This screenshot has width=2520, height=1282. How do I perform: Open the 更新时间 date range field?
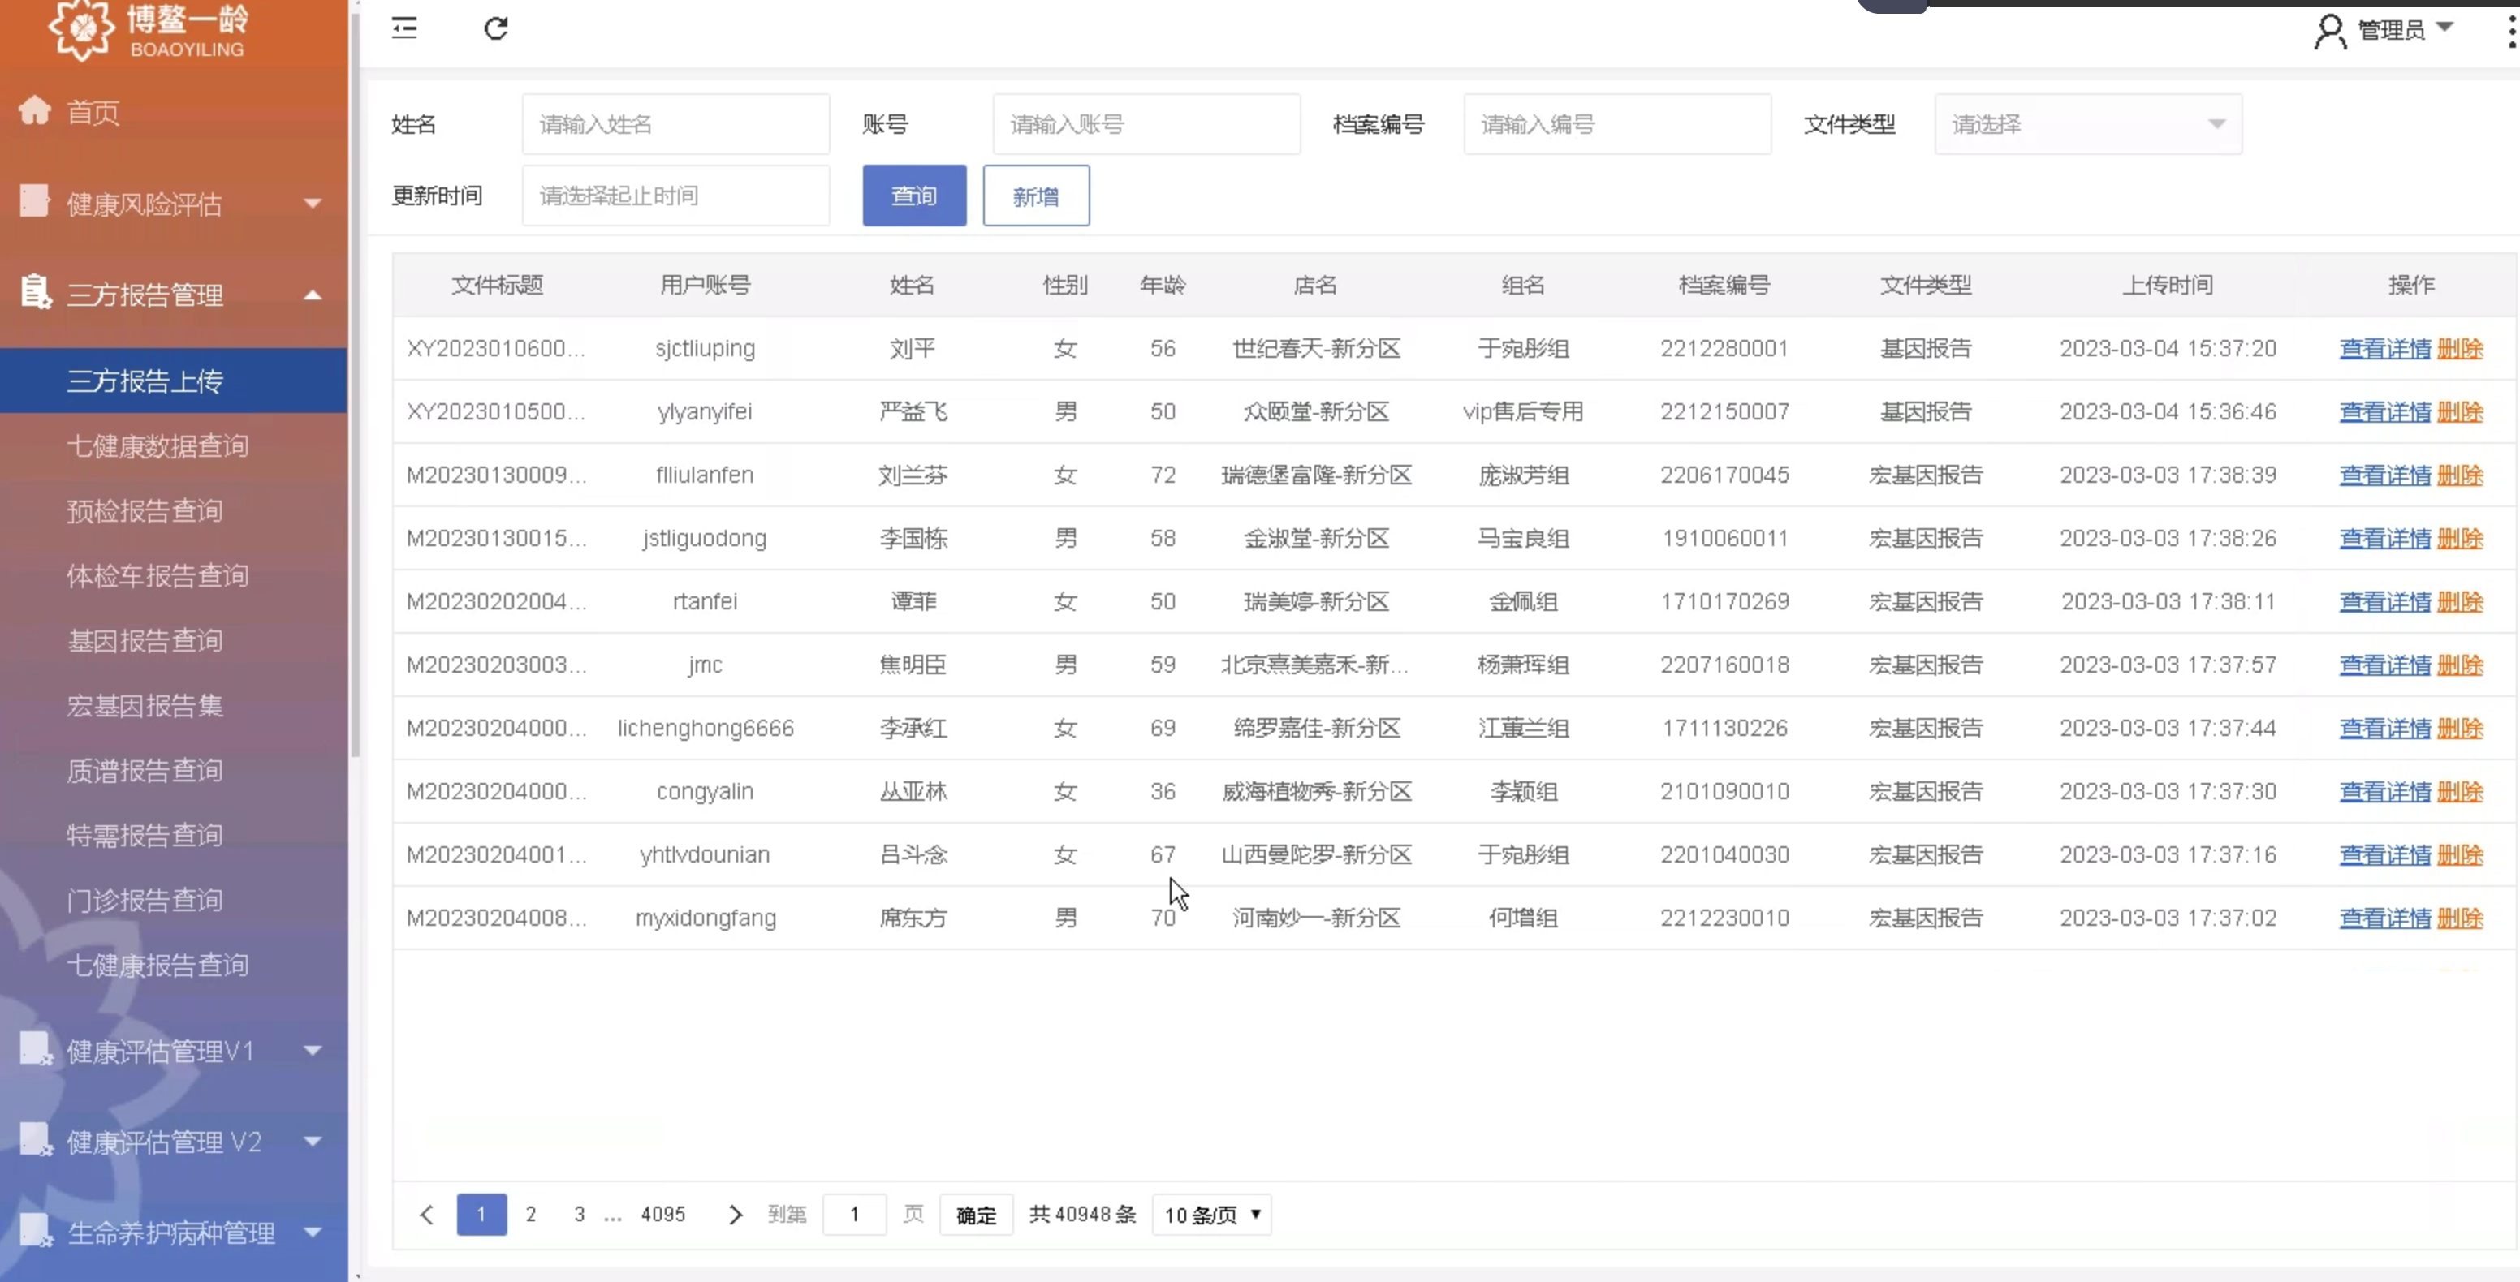[676, 196]
